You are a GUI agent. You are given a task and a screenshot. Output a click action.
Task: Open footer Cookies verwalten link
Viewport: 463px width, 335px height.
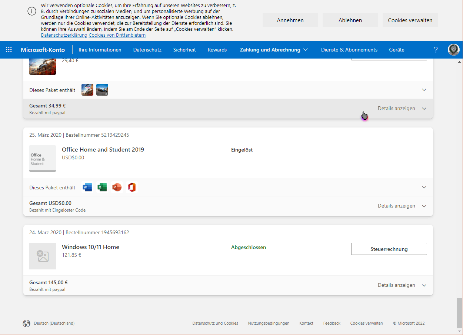click(367, 324)
